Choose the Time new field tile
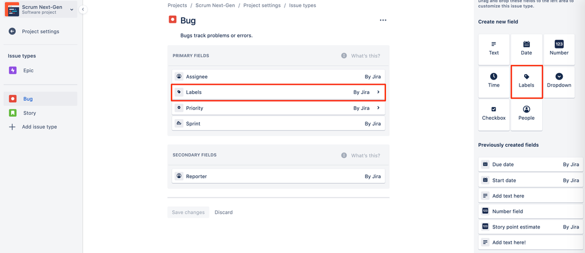Viewport: 585px width, 253px height. coord(494,82)
